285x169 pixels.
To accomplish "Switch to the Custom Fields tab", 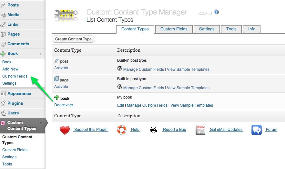I will click(174, 29).
